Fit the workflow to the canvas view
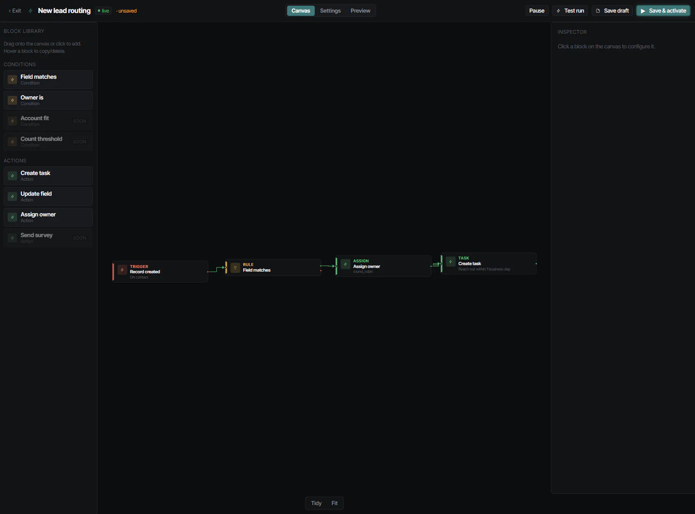Viewport: 695px width, 514px height. coord(335,503)
